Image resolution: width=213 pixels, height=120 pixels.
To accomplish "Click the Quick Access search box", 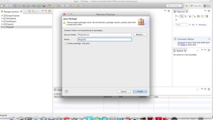I will click(174, 6).
